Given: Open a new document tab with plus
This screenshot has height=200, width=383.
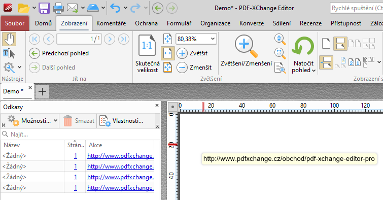Looking at the screenshot, I should pos(42,92).
